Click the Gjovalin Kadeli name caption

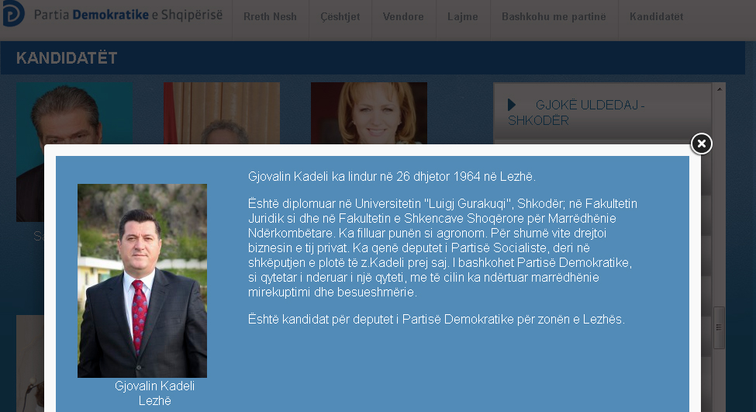coord(154,386)
